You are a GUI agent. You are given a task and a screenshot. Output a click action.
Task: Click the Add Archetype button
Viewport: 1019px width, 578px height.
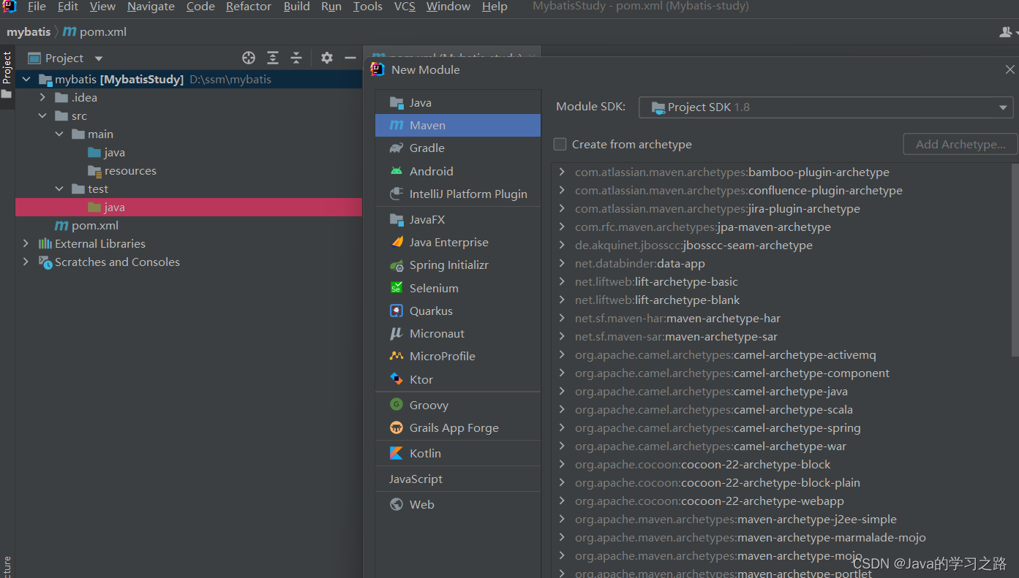960,144
